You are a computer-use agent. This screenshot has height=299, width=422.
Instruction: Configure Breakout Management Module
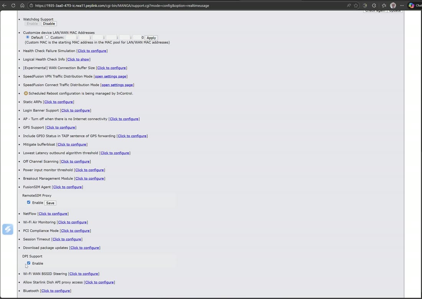(x=90, y=178)
